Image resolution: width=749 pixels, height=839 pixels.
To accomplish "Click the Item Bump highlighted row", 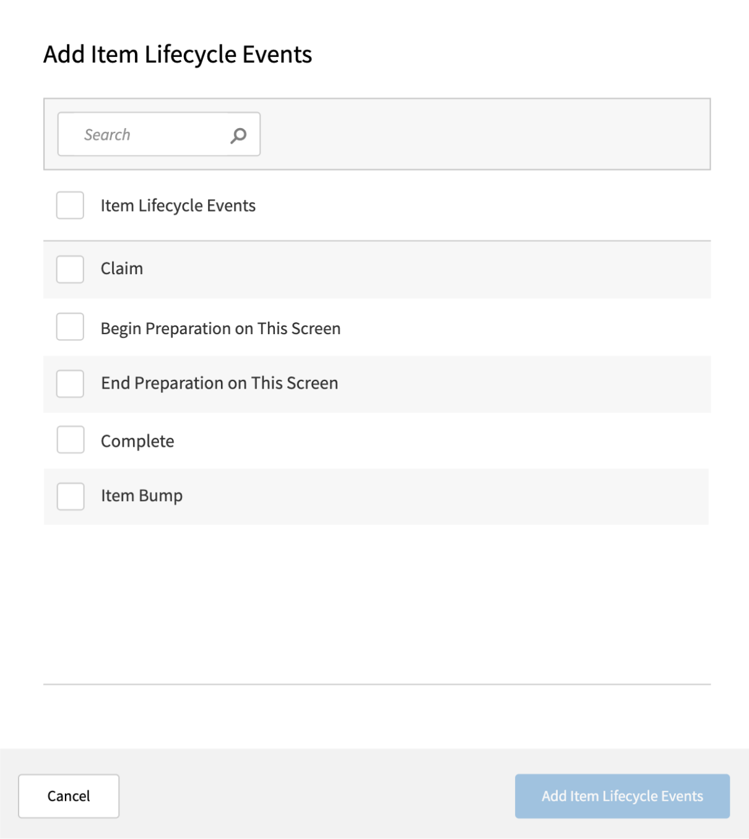I will tap(433, 496).
